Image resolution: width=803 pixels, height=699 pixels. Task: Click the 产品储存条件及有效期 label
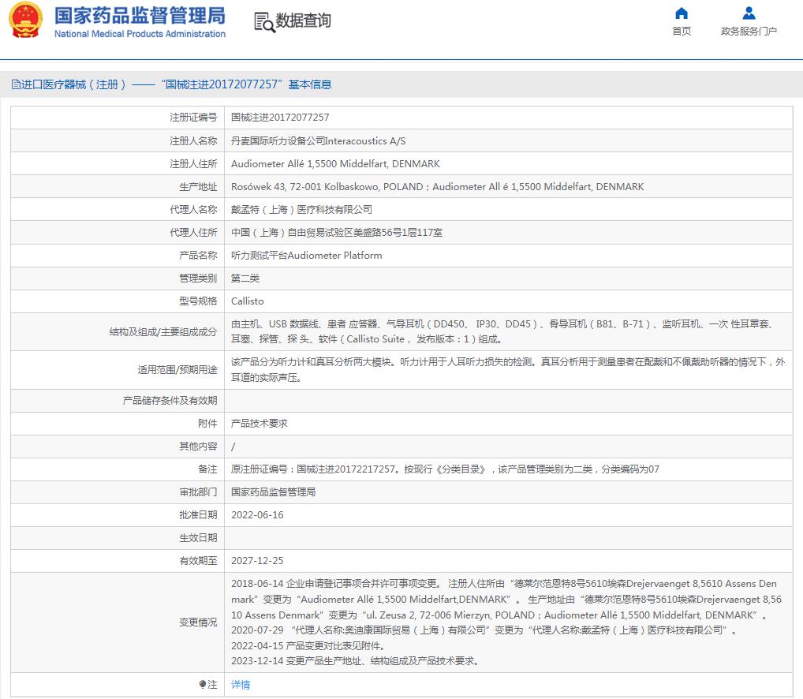tap(170, 401)
